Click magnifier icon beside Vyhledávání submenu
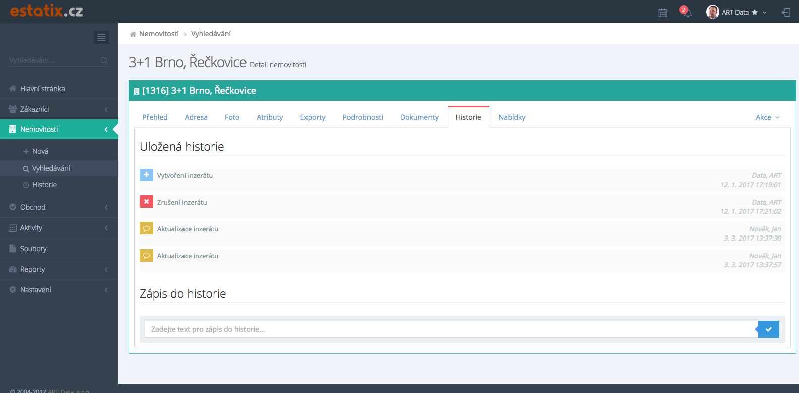The width and height of the screenshot is (799, 393). 26,169
